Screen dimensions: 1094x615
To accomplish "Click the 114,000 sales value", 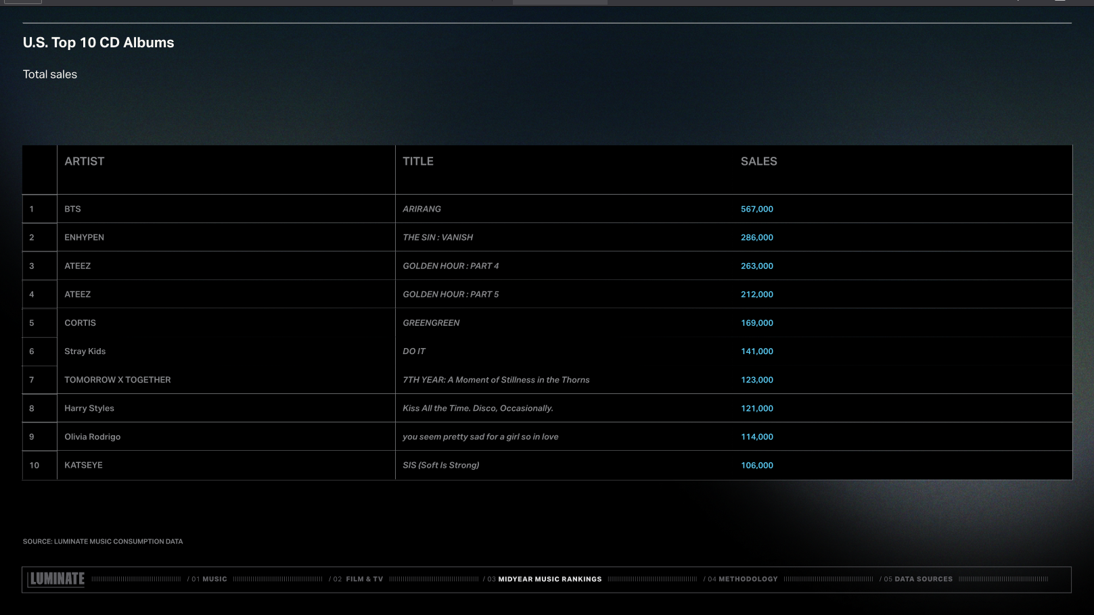I will (x=756, y=437).
